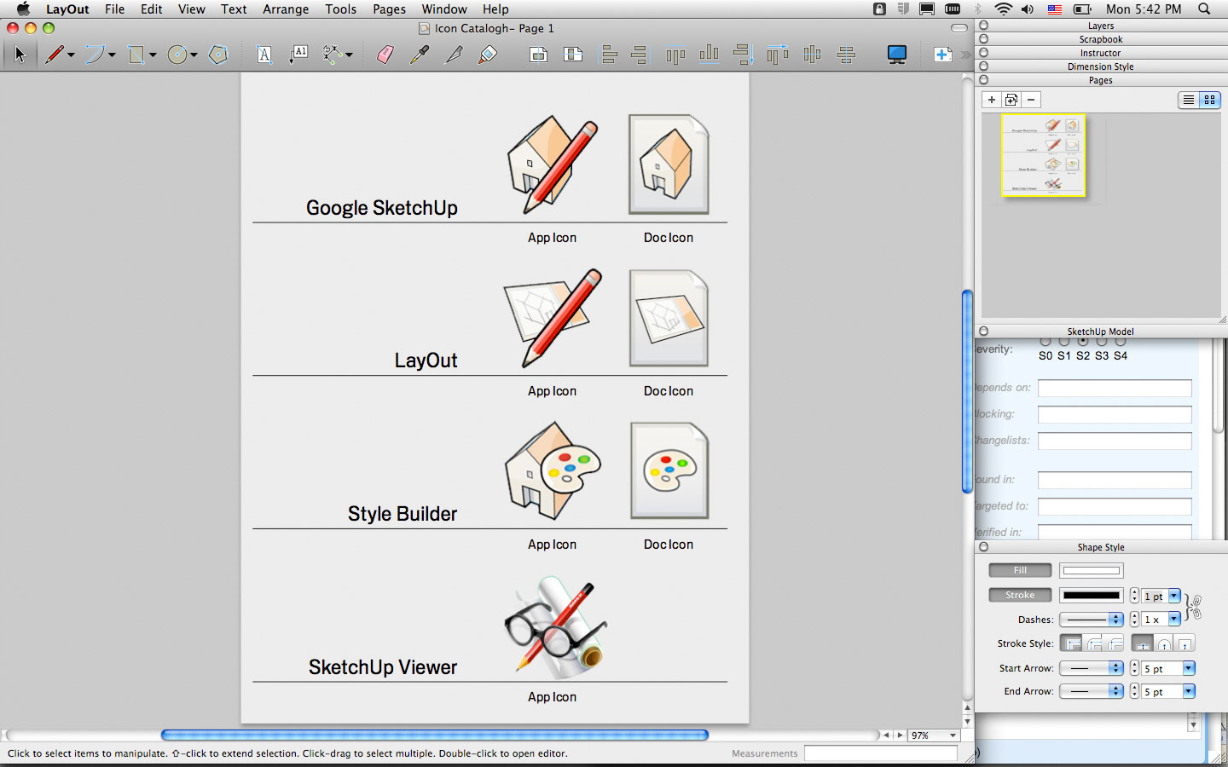Select square end cap stroke style

1185,643
